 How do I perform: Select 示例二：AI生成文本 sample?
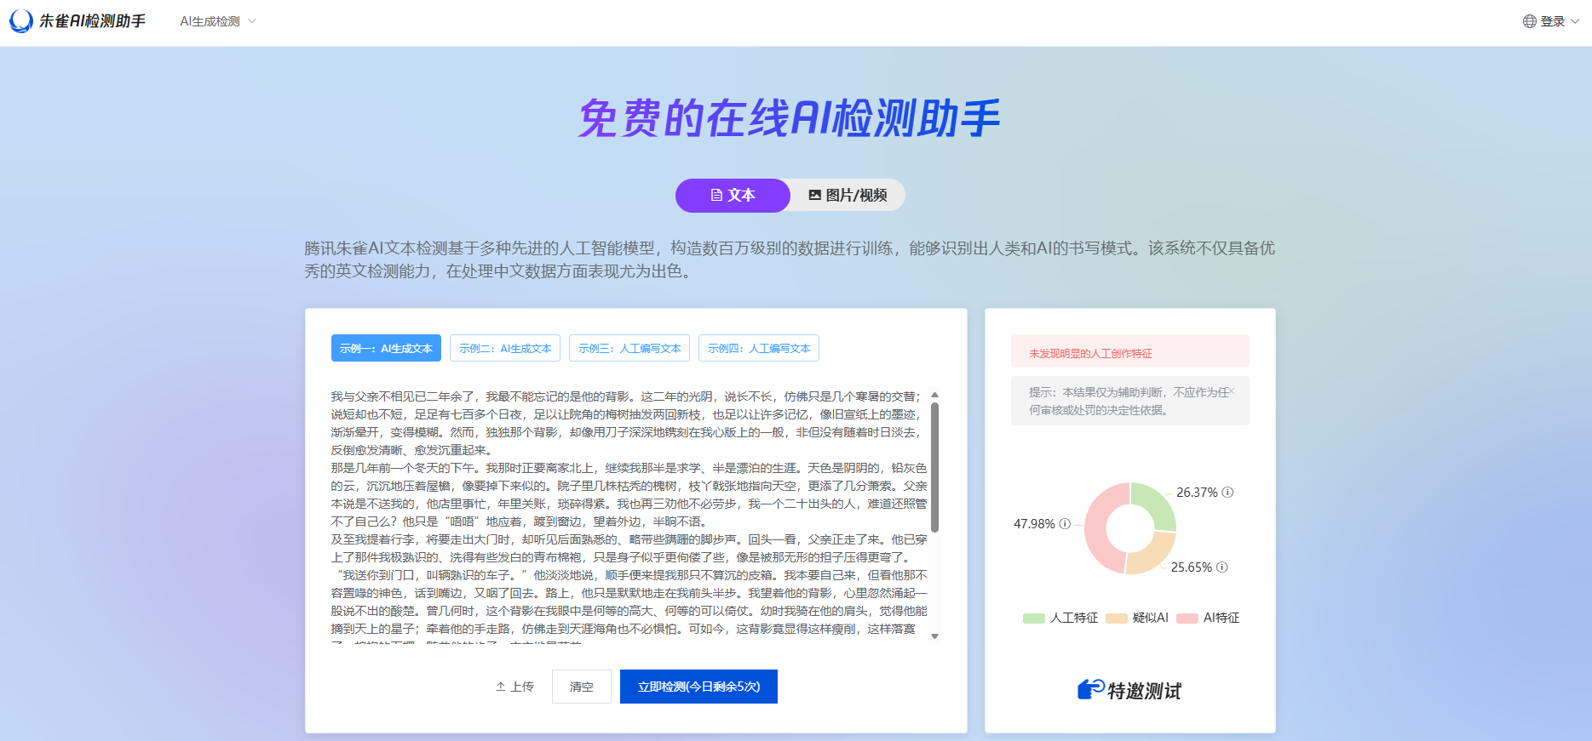tap(505, 348)
